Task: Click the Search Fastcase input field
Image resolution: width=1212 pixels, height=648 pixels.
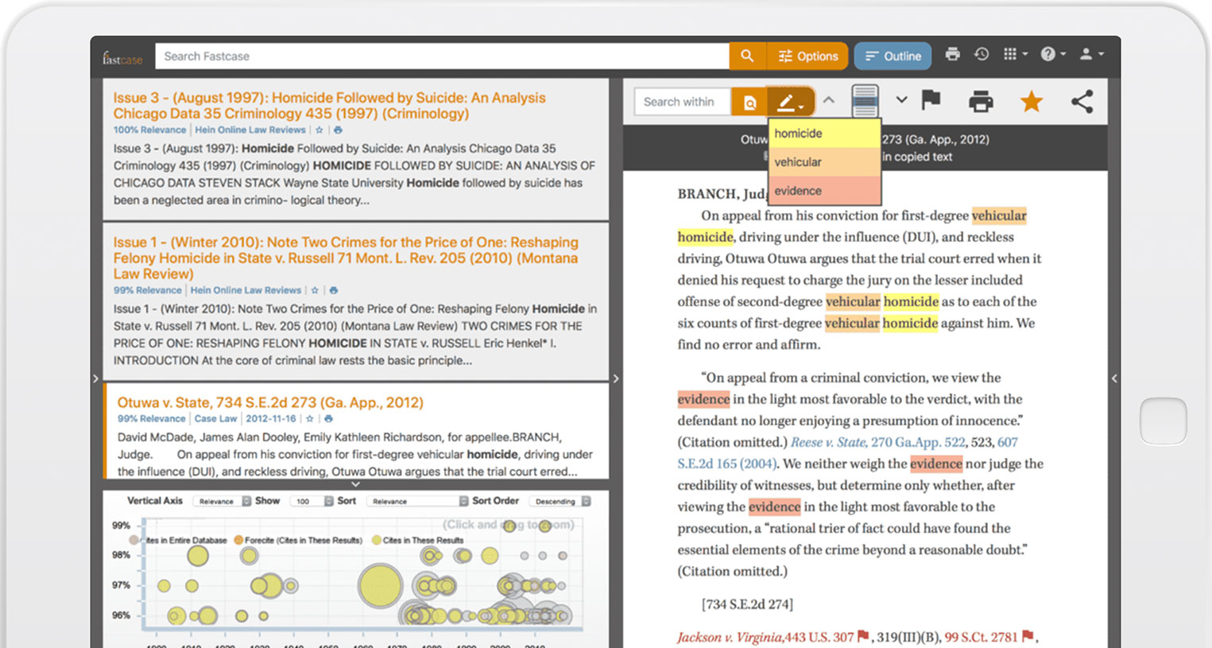Action: 441,56
